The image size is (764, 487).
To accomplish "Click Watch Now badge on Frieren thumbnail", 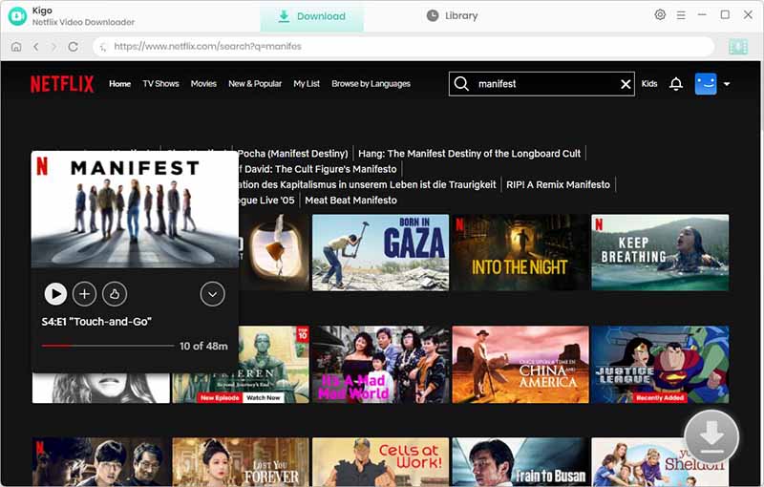I will (264, 398).
